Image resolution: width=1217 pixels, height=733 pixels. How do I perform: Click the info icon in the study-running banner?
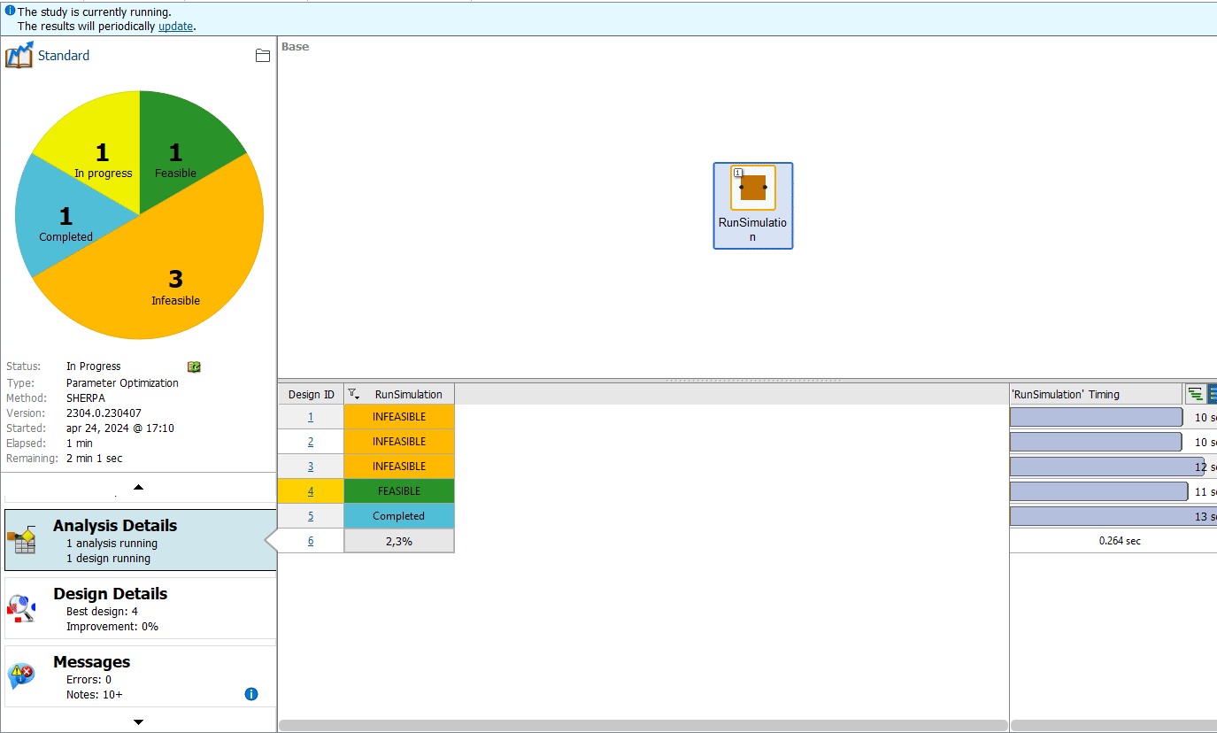click(x=10, y=12)
